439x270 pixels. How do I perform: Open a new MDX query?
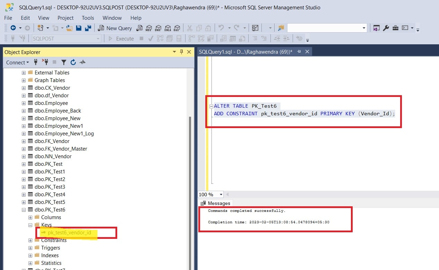(x=149, y=28)
